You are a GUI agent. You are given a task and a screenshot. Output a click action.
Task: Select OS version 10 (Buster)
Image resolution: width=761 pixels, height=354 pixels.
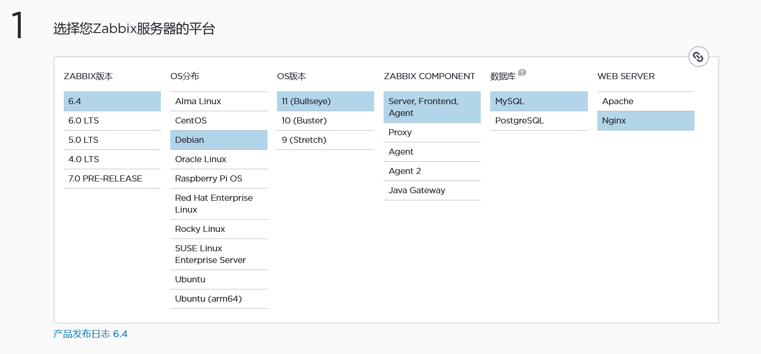pyautogui.click(x=325, y=121)
